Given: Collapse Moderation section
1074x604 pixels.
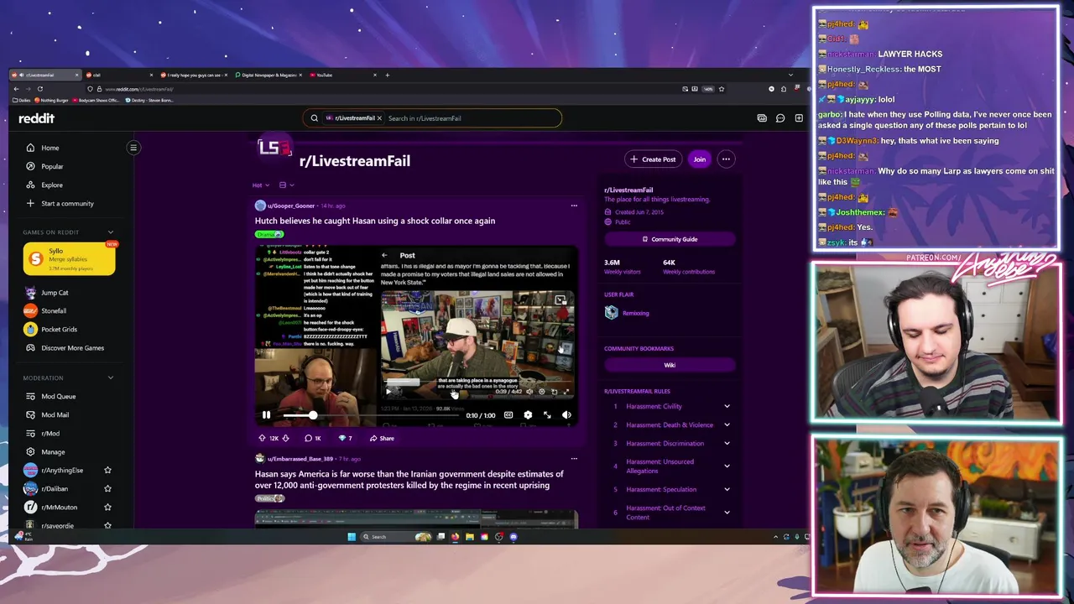Looking at the screenshot, I should point(110,378).
